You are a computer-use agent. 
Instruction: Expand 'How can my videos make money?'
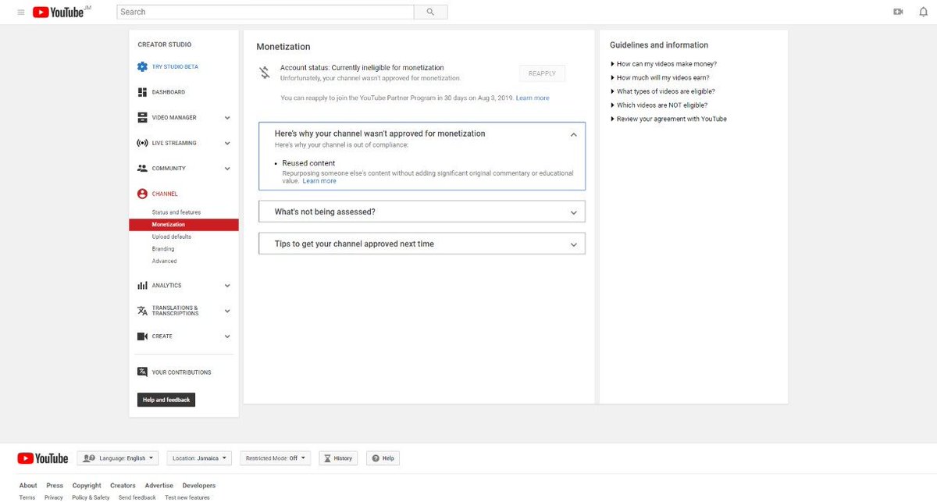pos(663,64)
